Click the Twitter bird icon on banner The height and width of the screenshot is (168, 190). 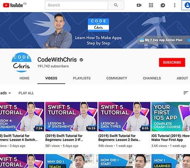[x=189, y=40]
